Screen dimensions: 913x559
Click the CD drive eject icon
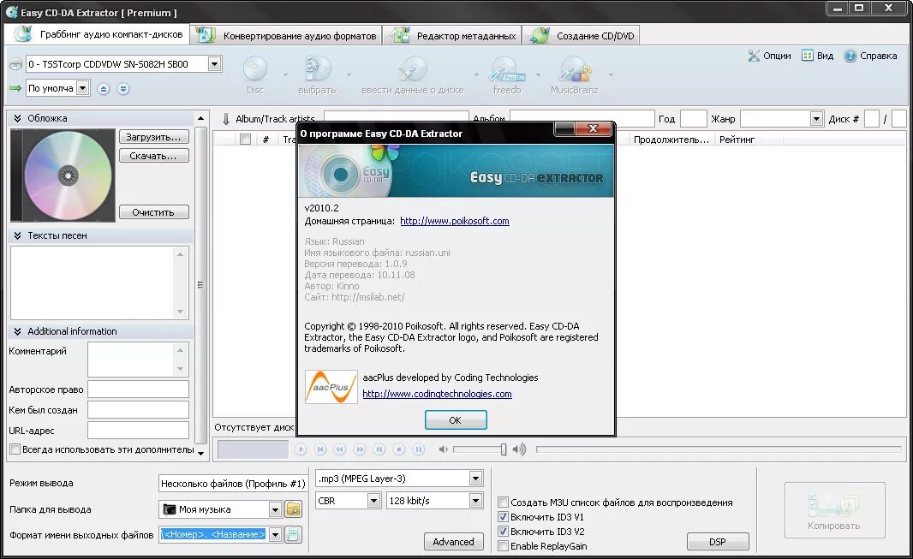click(x=15, y=64)
